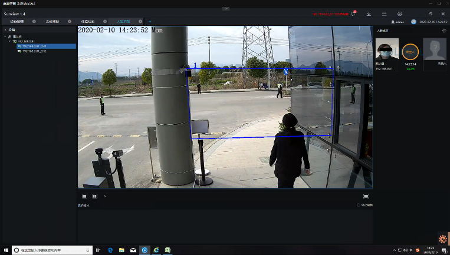
Task: Click the admin user icon
Action: tap(393, 22)
